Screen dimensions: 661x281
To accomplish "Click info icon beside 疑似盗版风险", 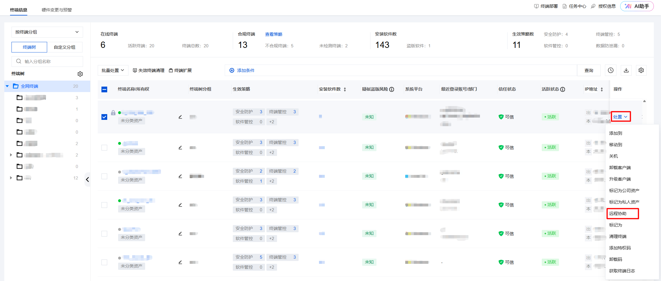I will [392, 89].
